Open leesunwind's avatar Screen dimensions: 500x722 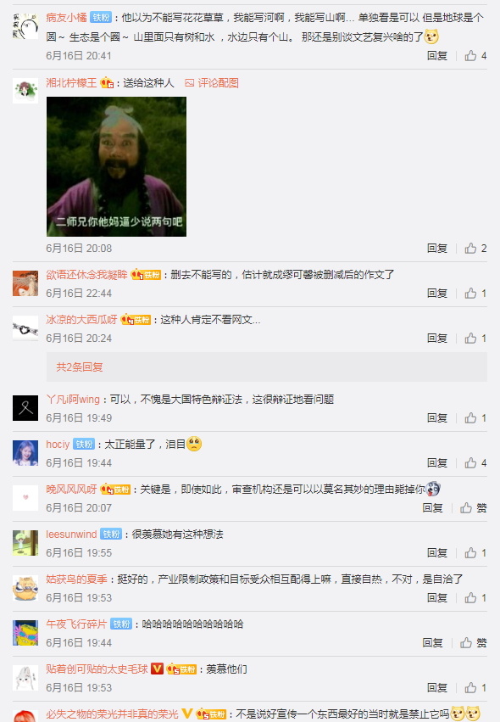(x=25, y=543)
